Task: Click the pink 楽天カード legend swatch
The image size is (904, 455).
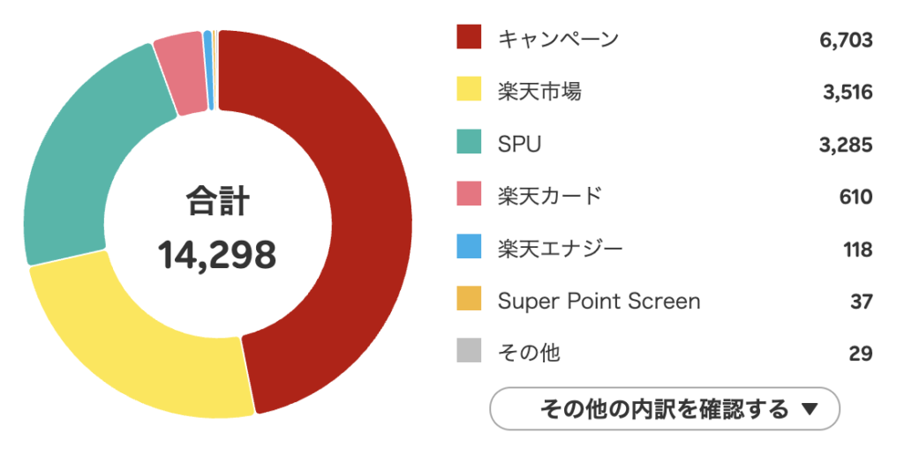Action: click(469, 195)
